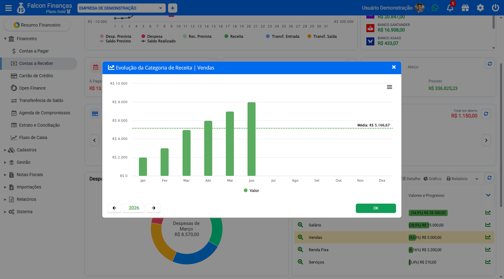
Task: Click the 2026 year button
Action: pyautogui.click(x=134, y=208)
